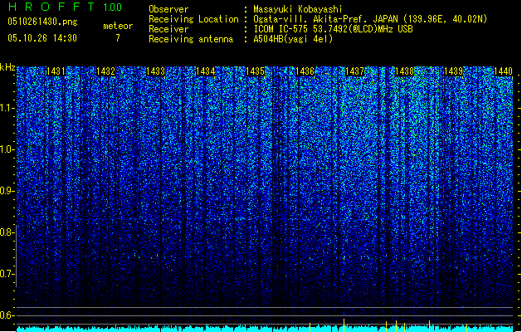Click the 1440 time label
Screen dimensions: 522x332
pyautogui.click(x=504, y=71)
